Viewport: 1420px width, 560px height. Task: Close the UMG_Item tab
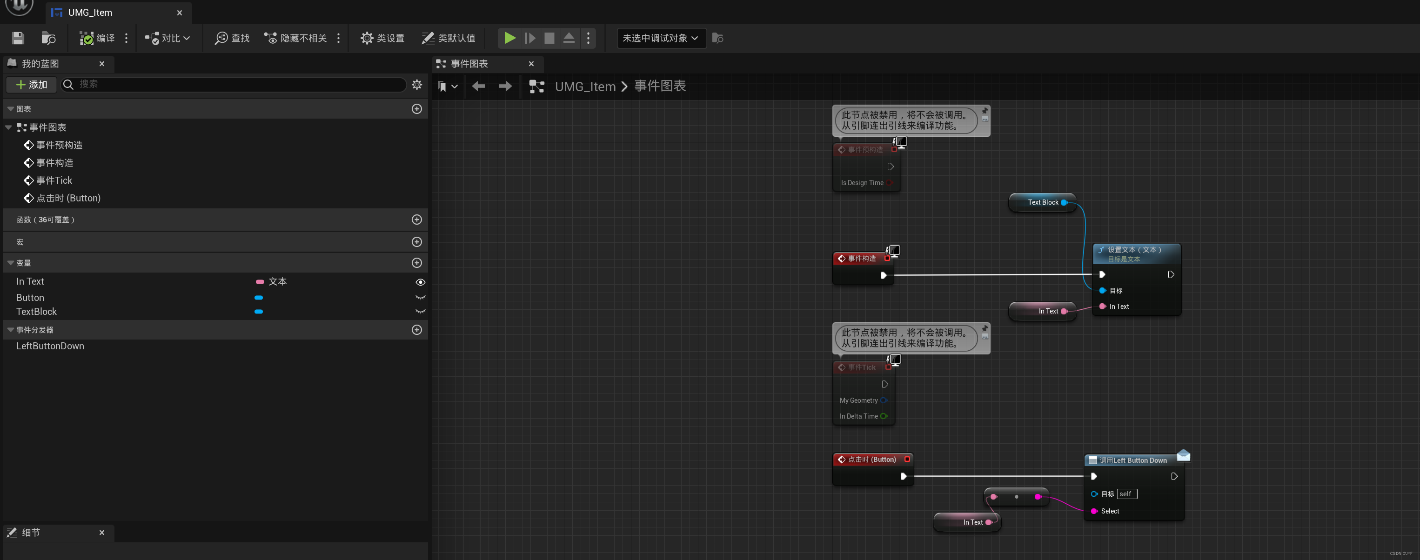pos(179,13)
